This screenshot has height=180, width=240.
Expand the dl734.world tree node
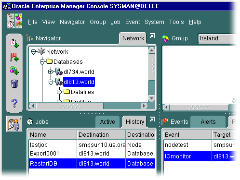click(51, 72)
